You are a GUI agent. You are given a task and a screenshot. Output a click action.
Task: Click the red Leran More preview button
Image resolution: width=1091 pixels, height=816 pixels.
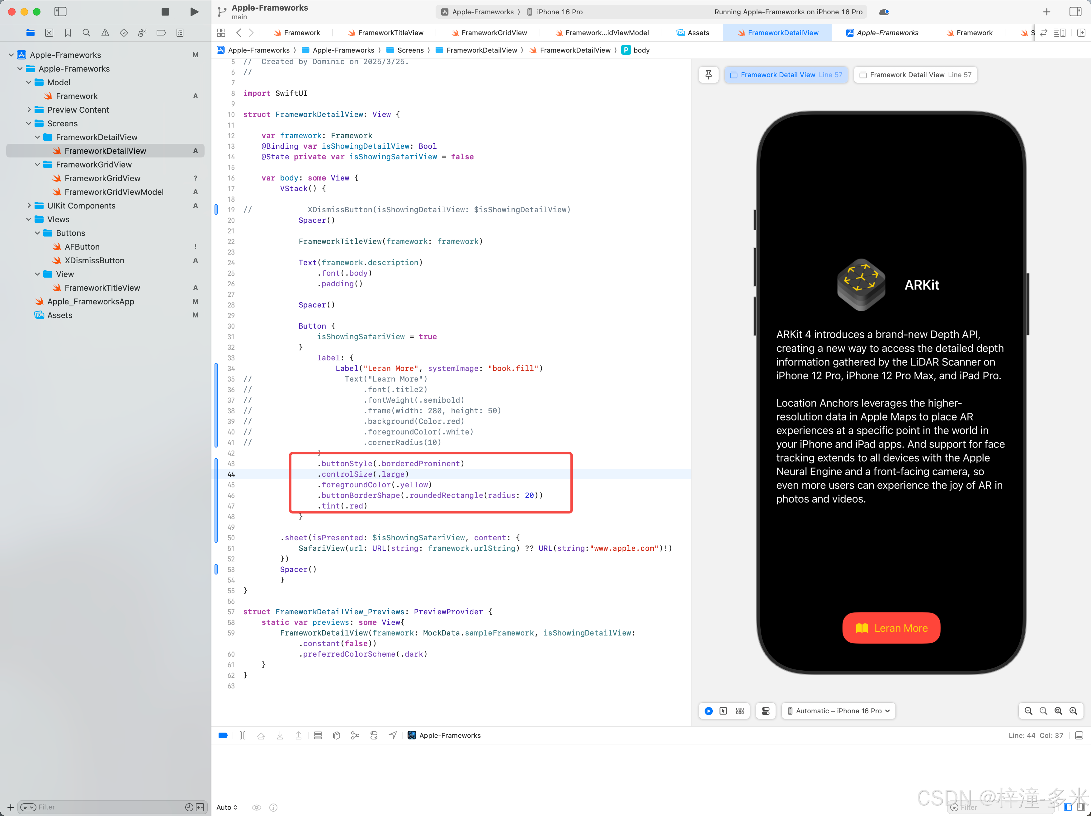pos(891,628)
